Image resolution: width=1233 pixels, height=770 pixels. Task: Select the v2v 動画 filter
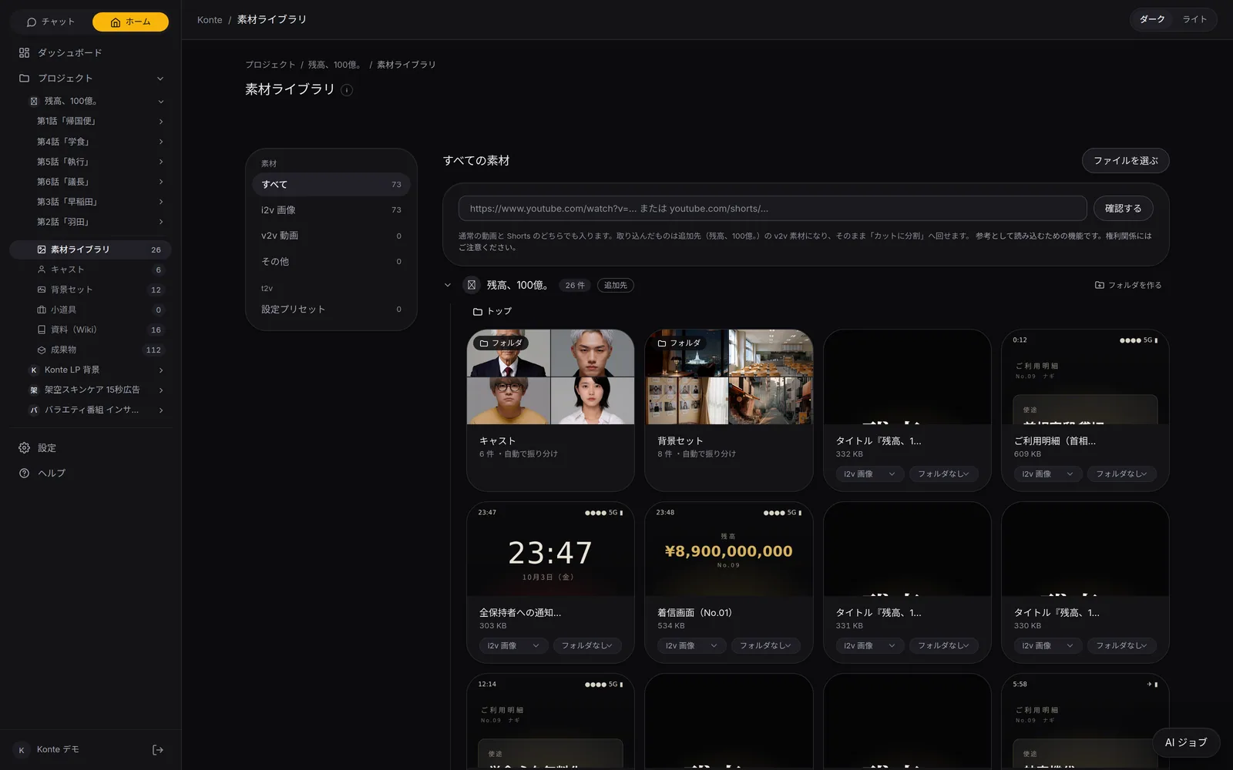point(331,236)
